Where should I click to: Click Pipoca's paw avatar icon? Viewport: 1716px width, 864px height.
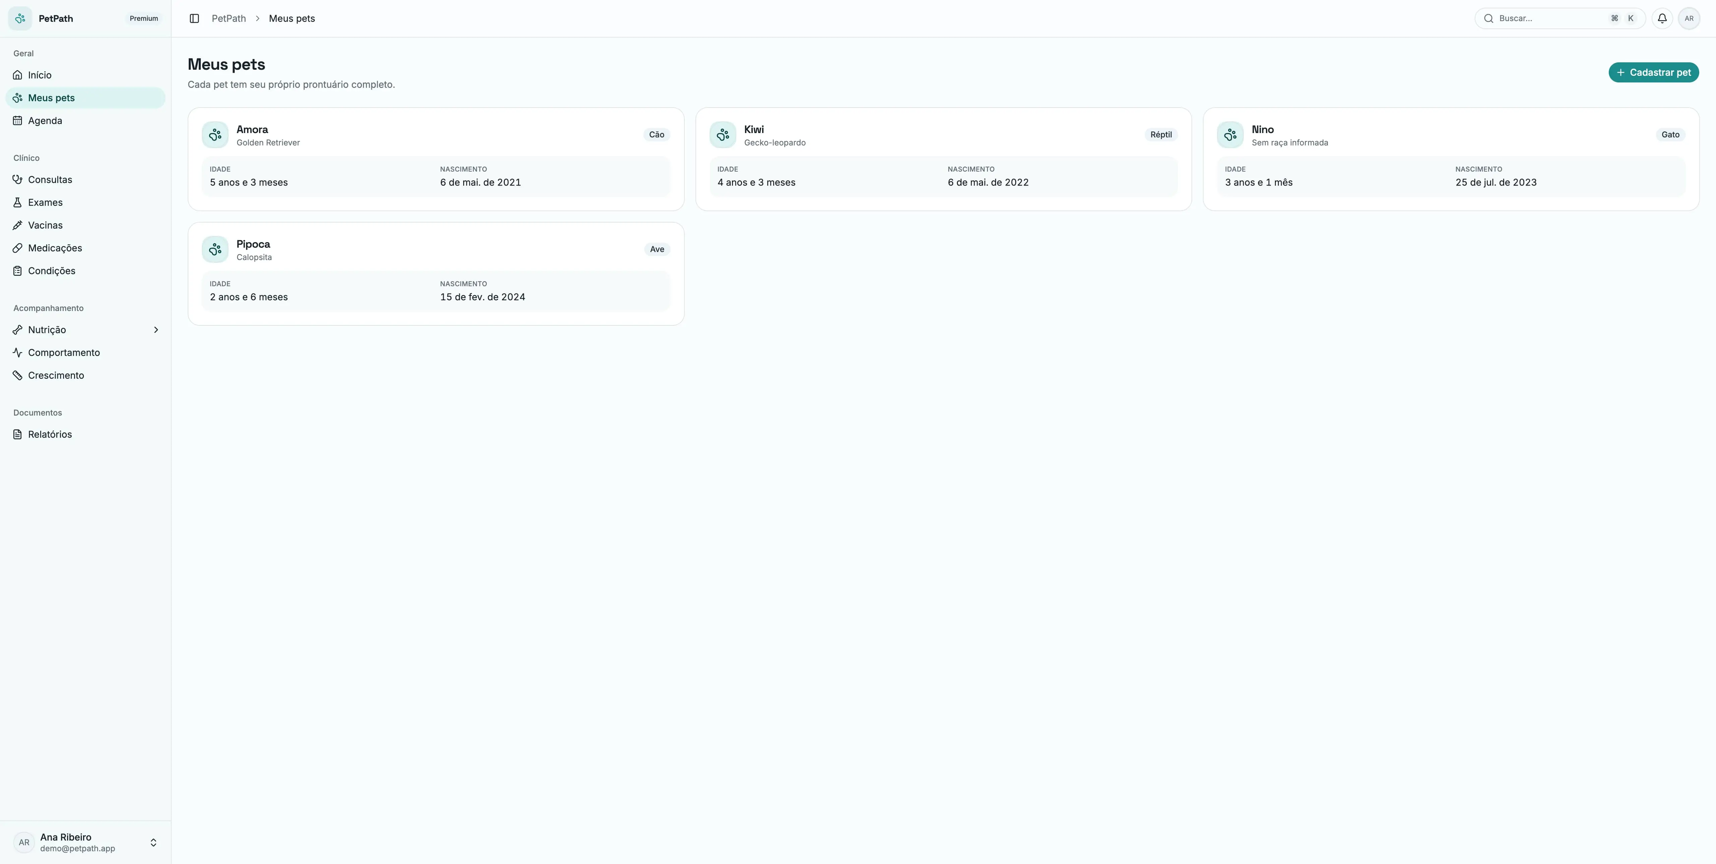pos(215,249)
